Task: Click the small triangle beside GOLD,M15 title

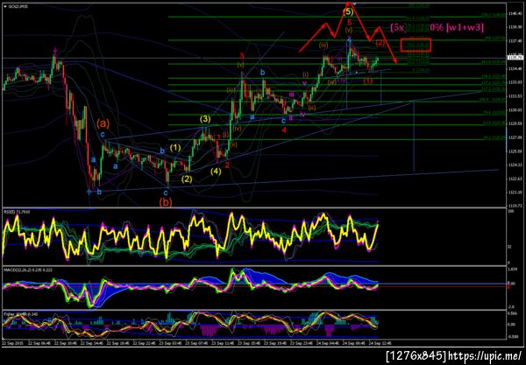Action: click(5, 6)
